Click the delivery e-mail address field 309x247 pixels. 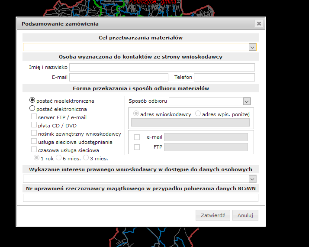[206, 137]
